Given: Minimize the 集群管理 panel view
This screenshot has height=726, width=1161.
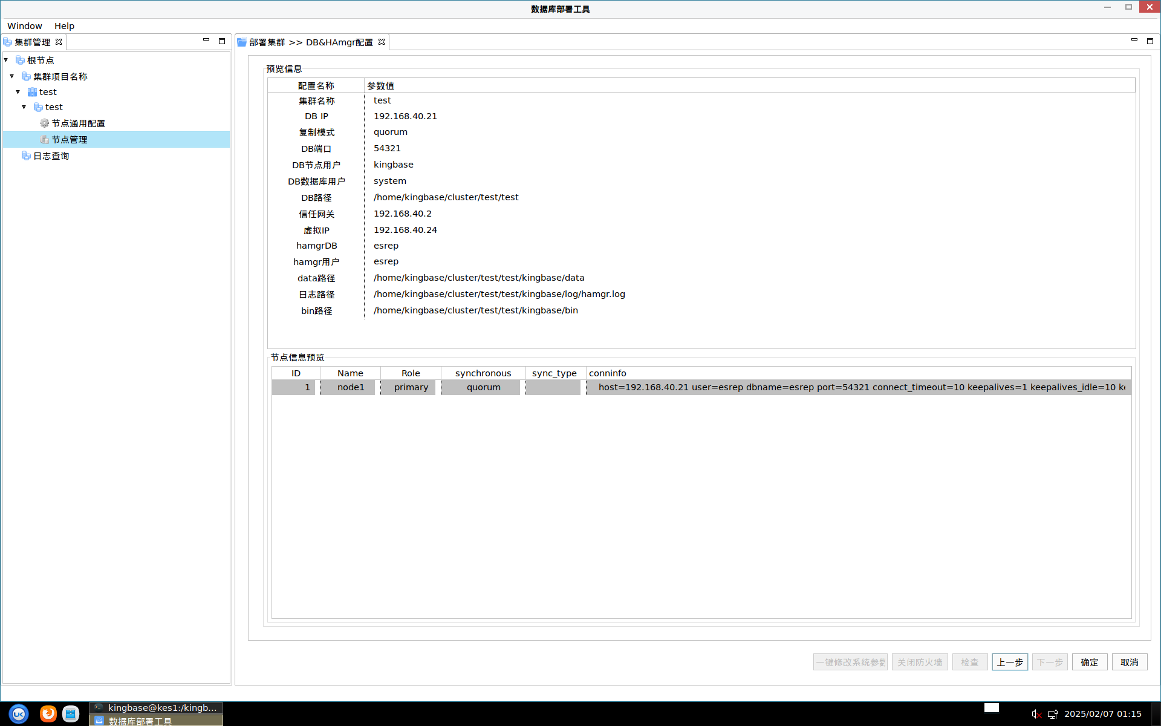Looking at the screenshot, I should 206,41.
